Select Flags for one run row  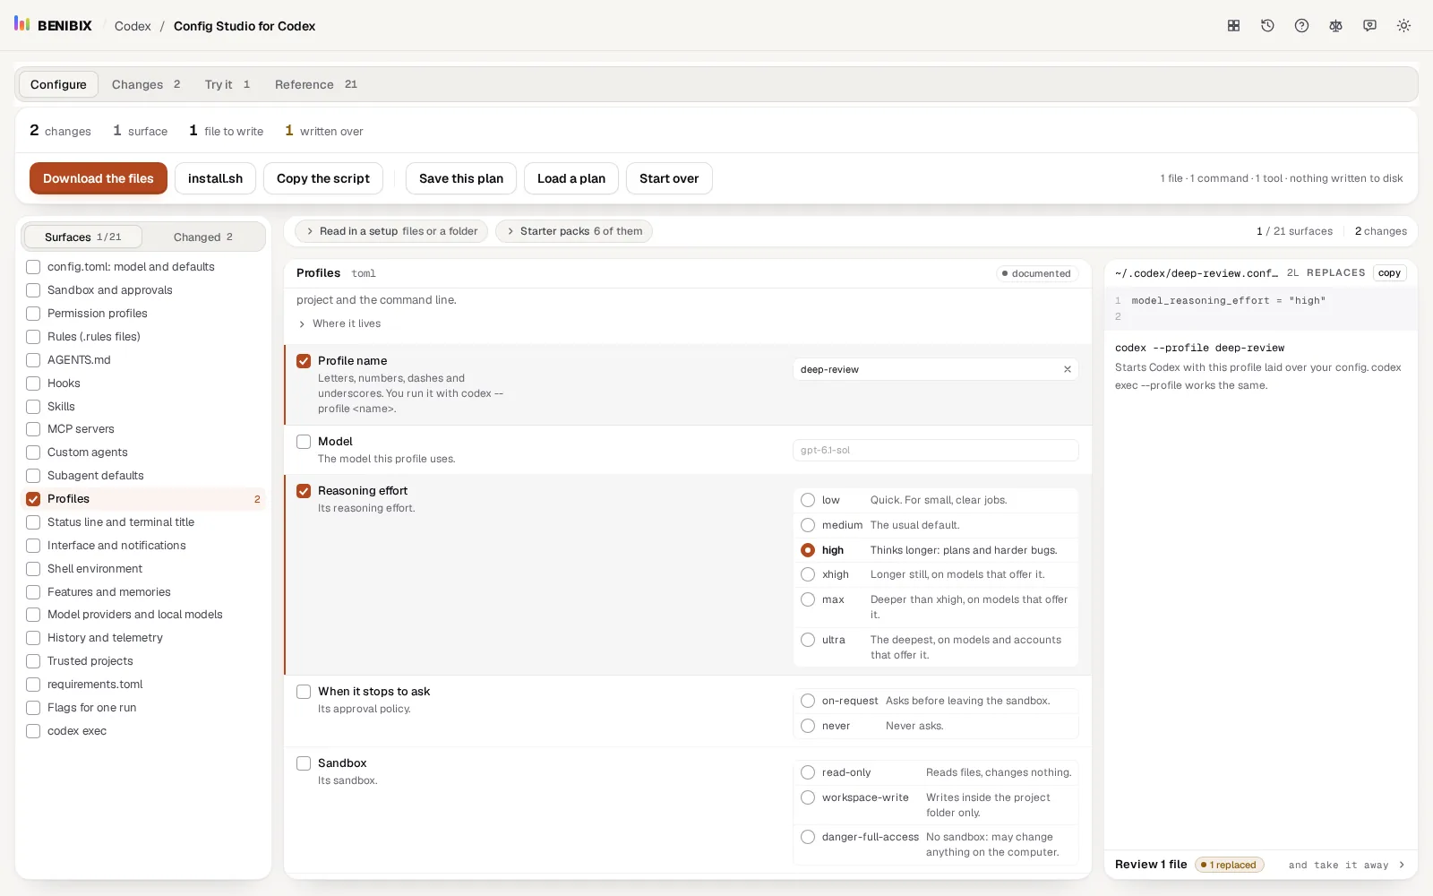coord(143,708)
